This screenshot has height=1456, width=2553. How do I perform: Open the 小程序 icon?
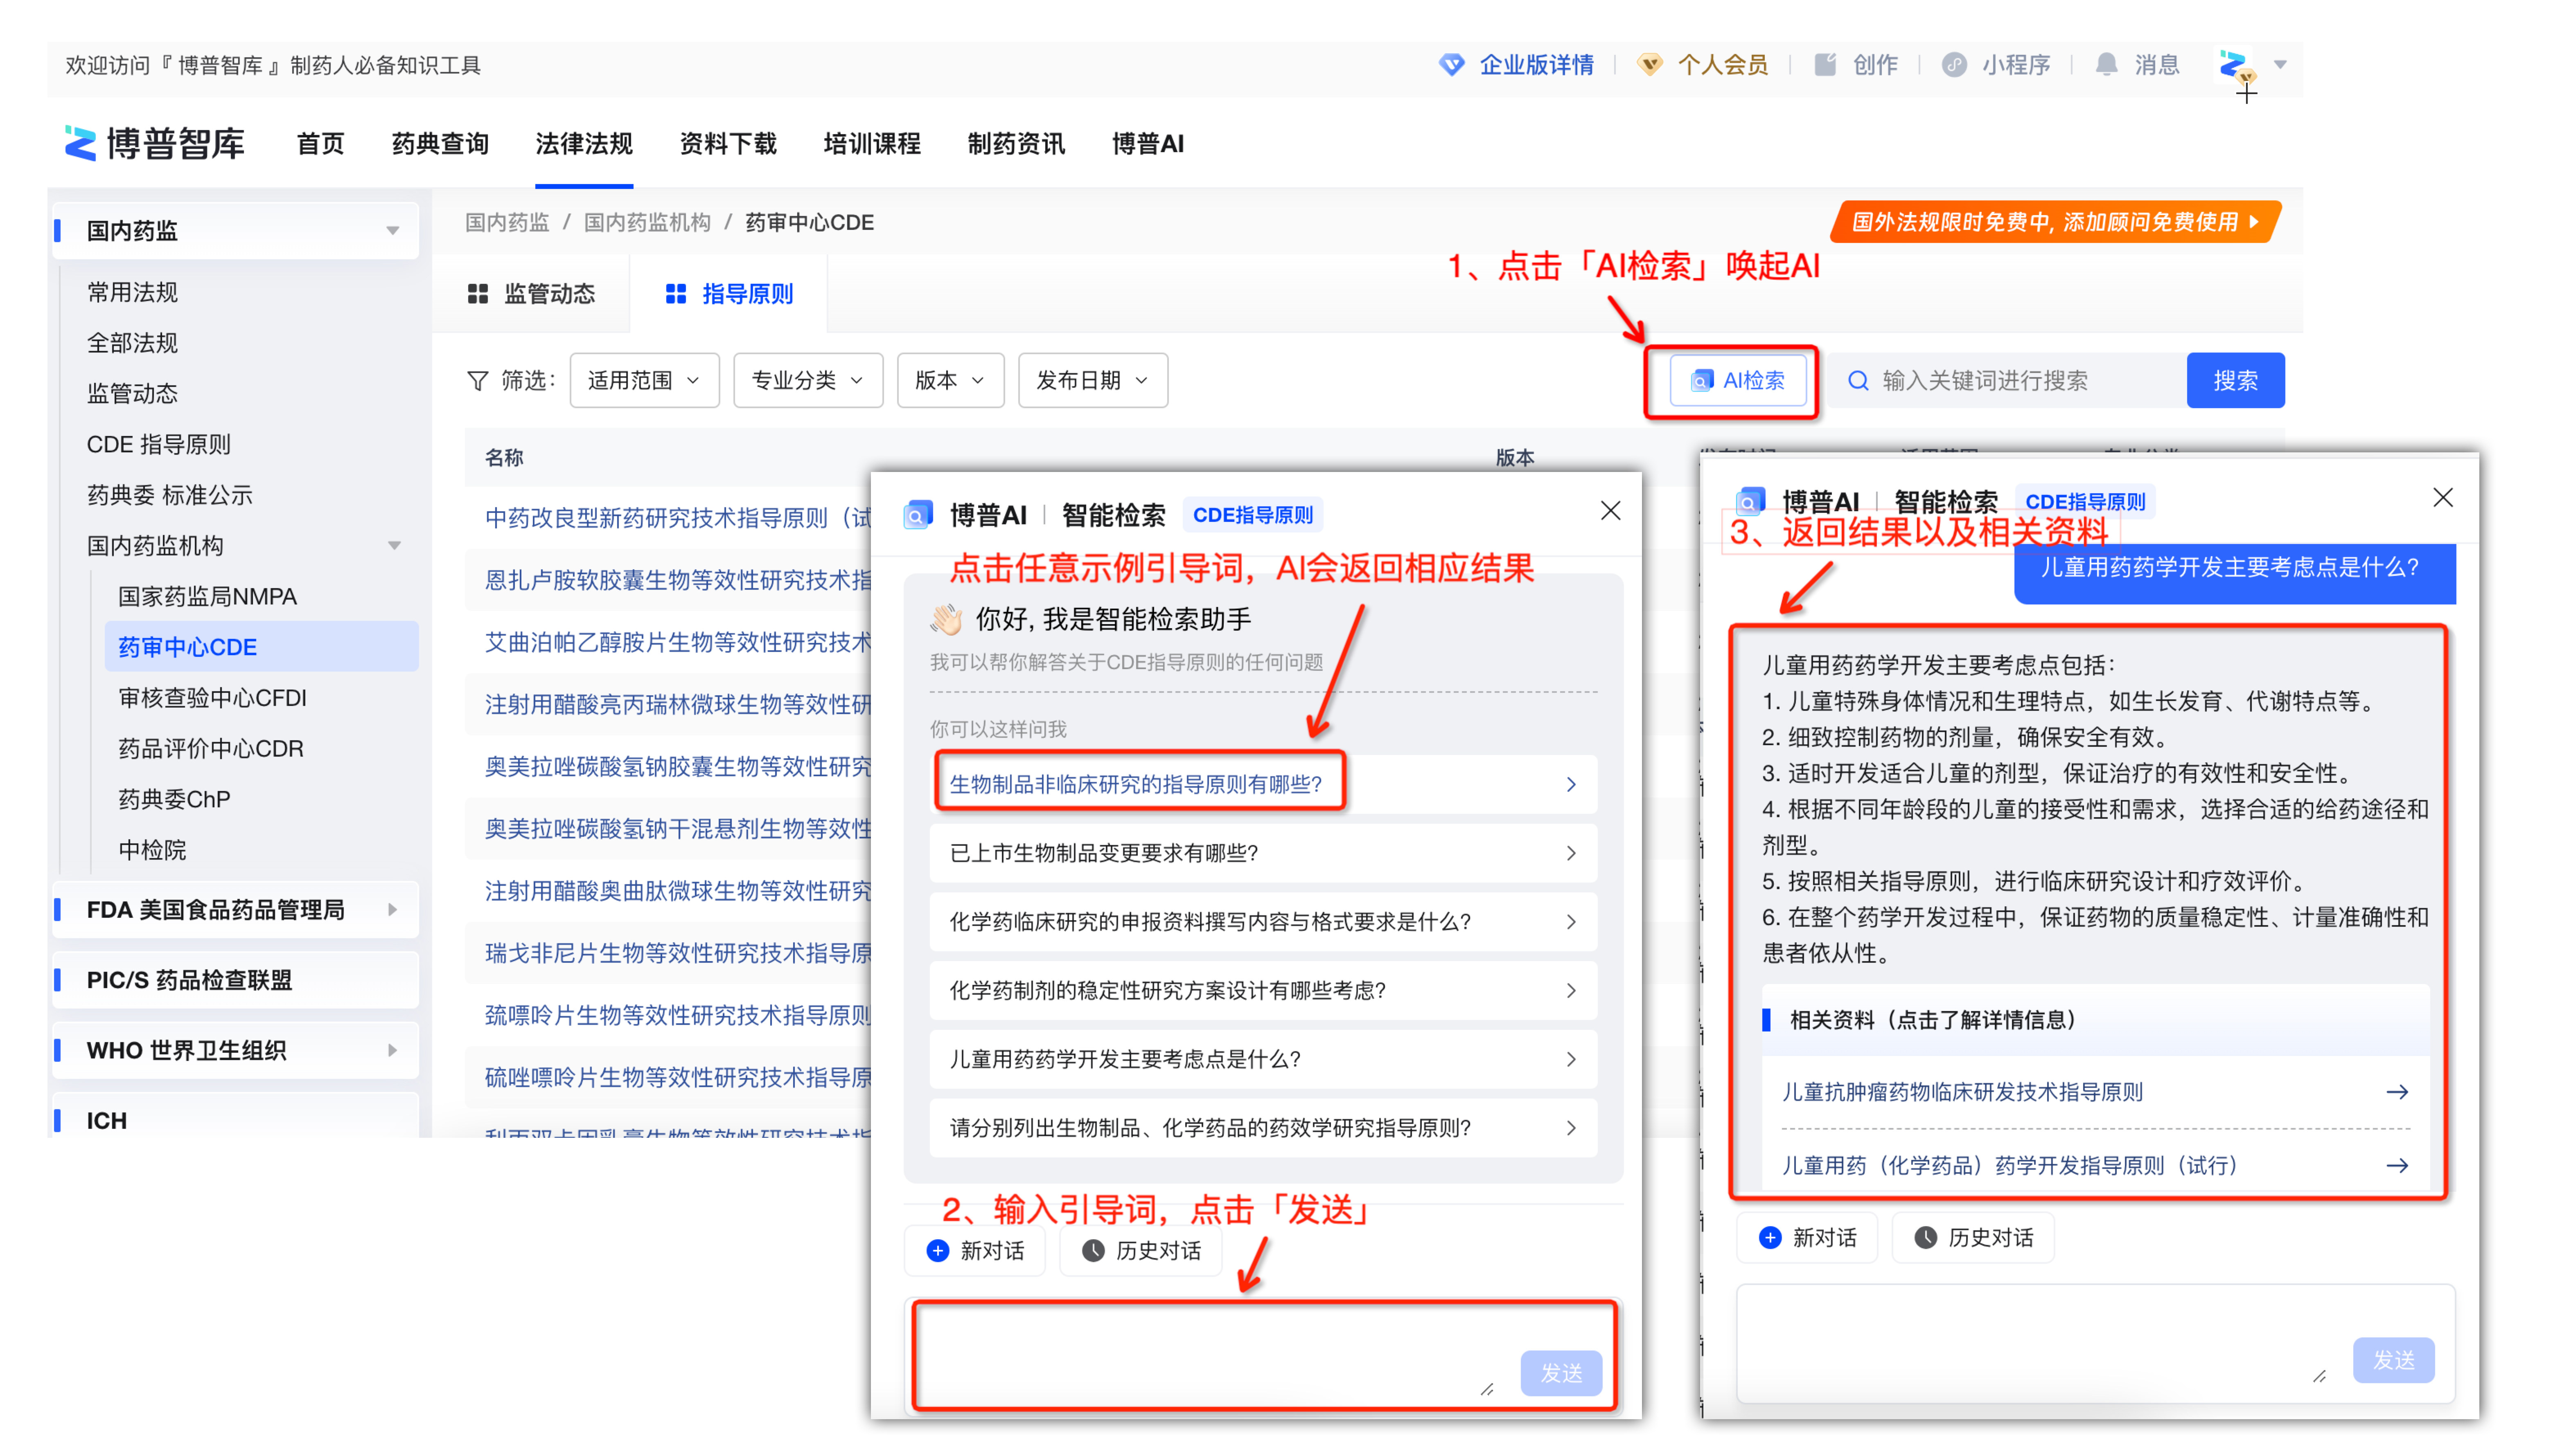pos(1954,65)
